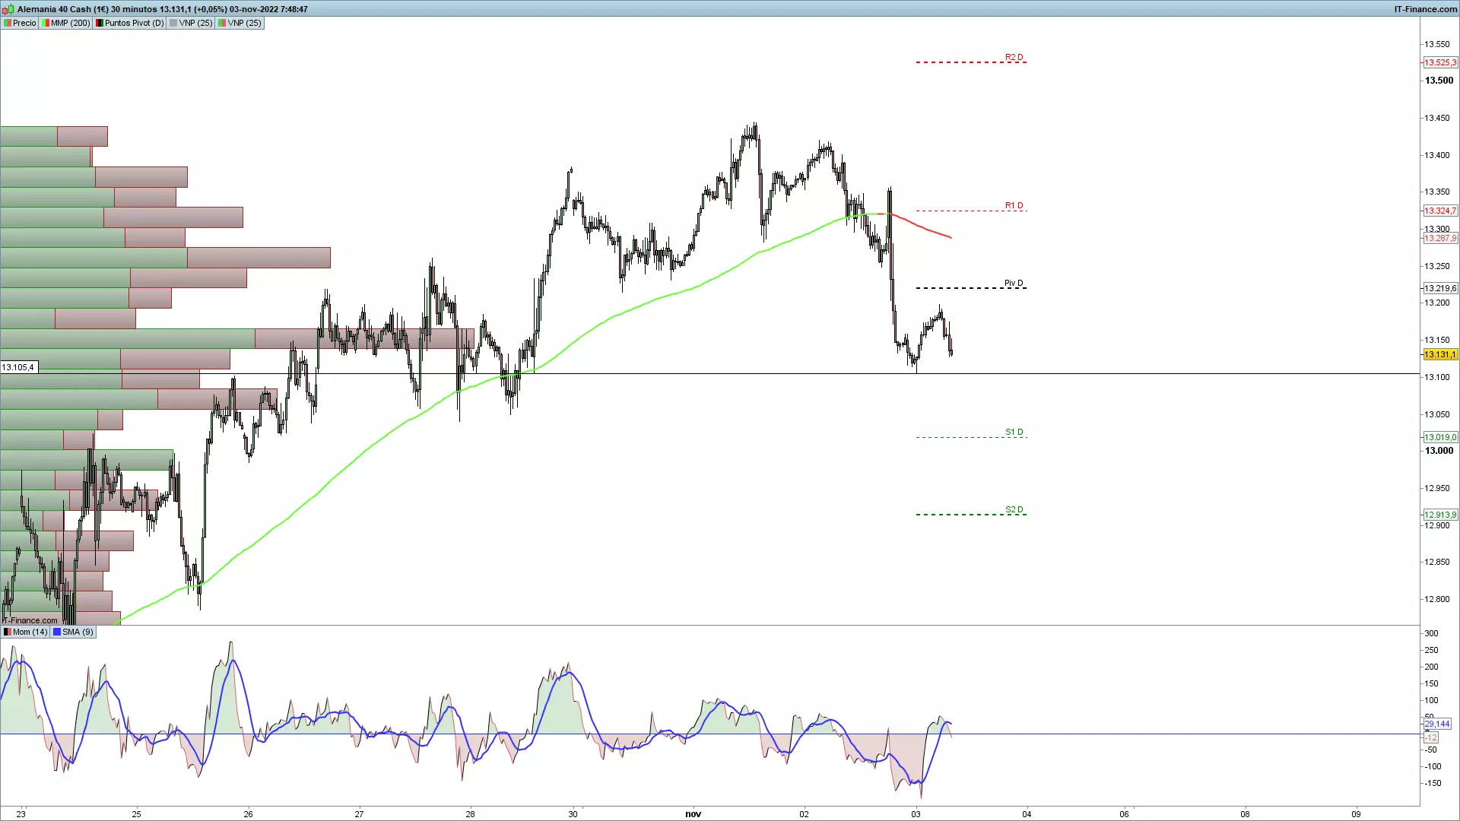The height and width of the screenshot is (821, 1460).
Task: Click the 13.324,7 R1 price tag on axis
Action: pyautogui.click(x=1440, y=211)
